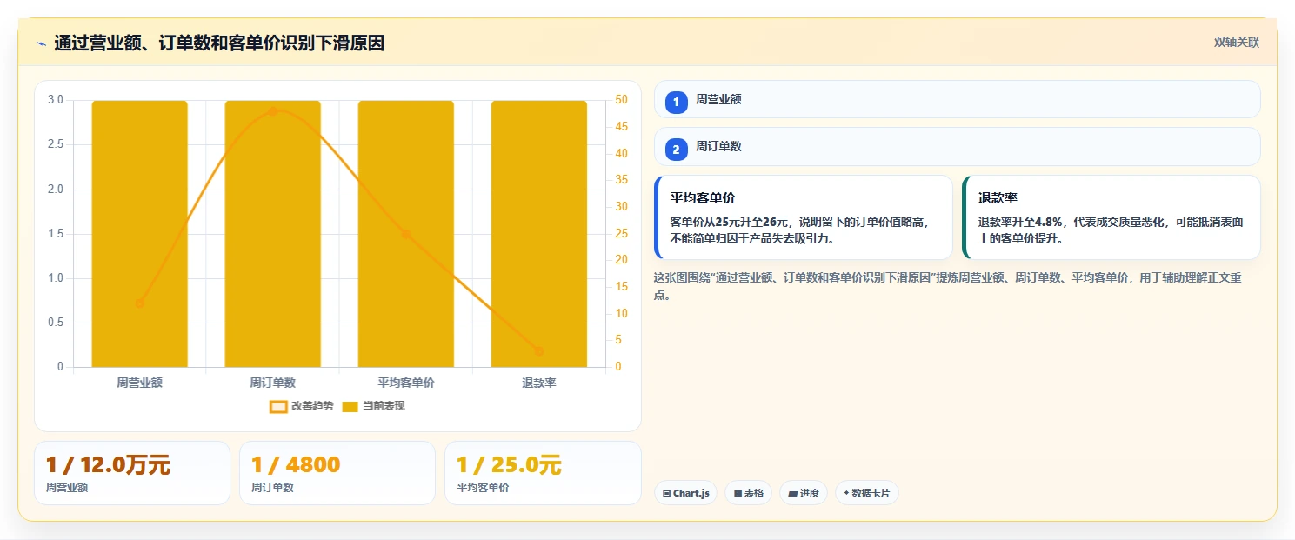The width and height of the screenshot is (1295, 540).
Task: Click the 平均客单价 info card
Action: click(804, 217)
